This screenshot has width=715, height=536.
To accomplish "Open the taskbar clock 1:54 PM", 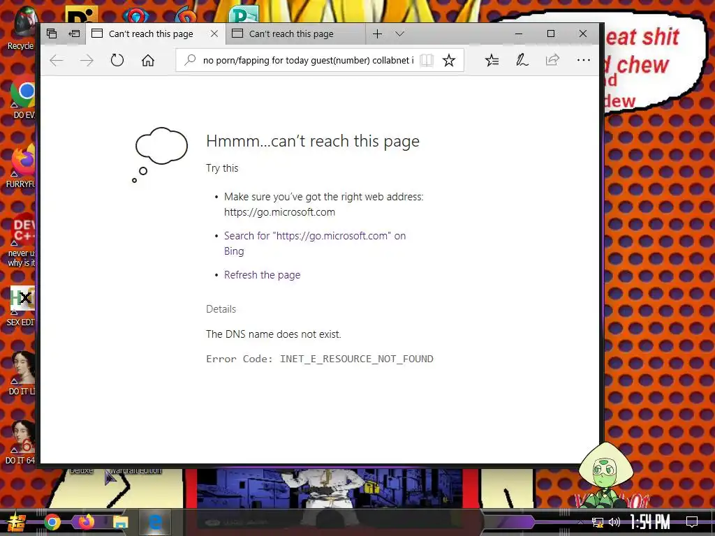I will pos(649,522).
